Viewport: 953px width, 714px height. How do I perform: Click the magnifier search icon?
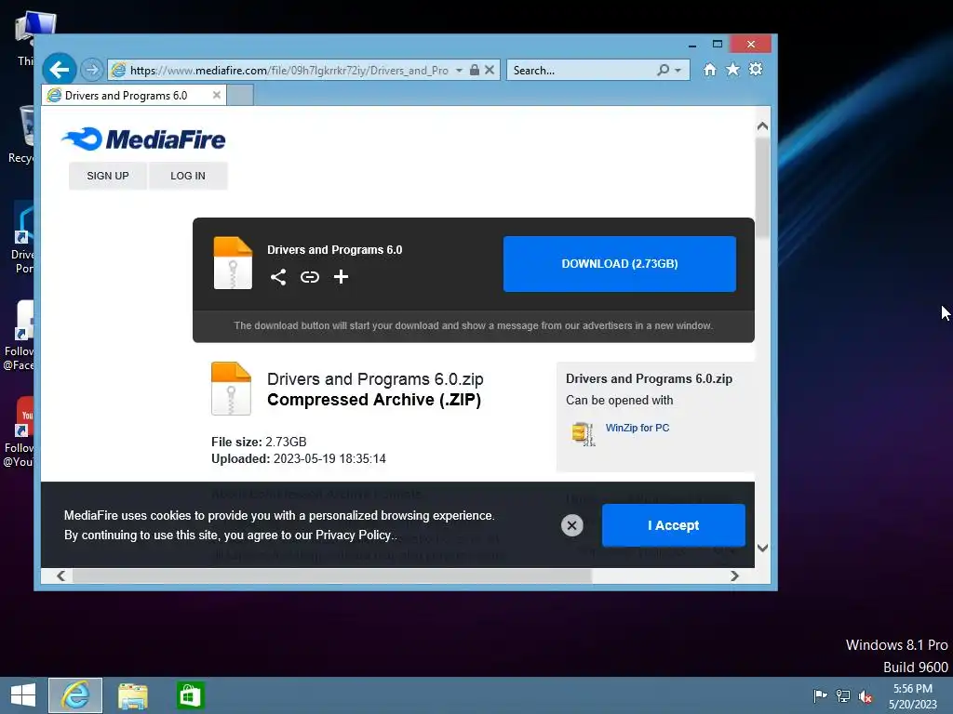[x=663, y=71]
